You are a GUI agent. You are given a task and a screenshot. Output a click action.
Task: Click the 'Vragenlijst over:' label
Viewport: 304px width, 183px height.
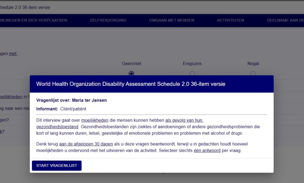[53, 100]
